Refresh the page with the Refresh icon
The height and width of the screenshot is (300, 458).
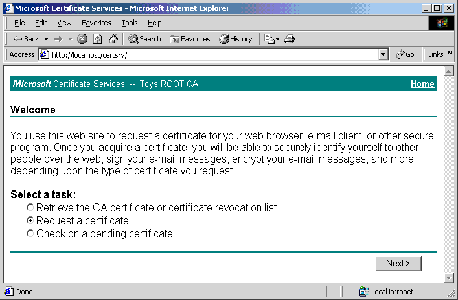(98, 39)
